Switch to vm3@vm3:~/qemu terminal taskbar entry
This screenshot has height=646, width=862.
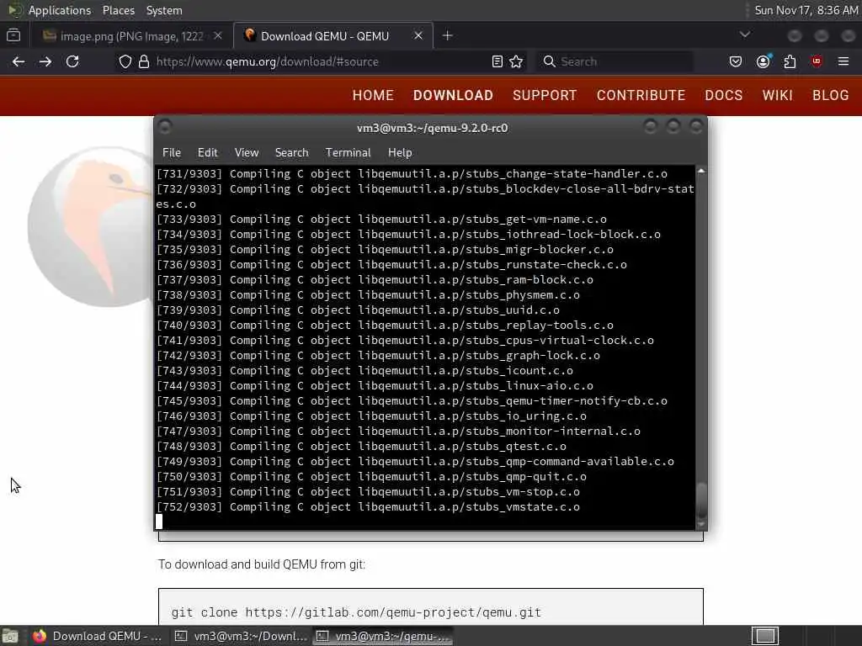[383, 636]
